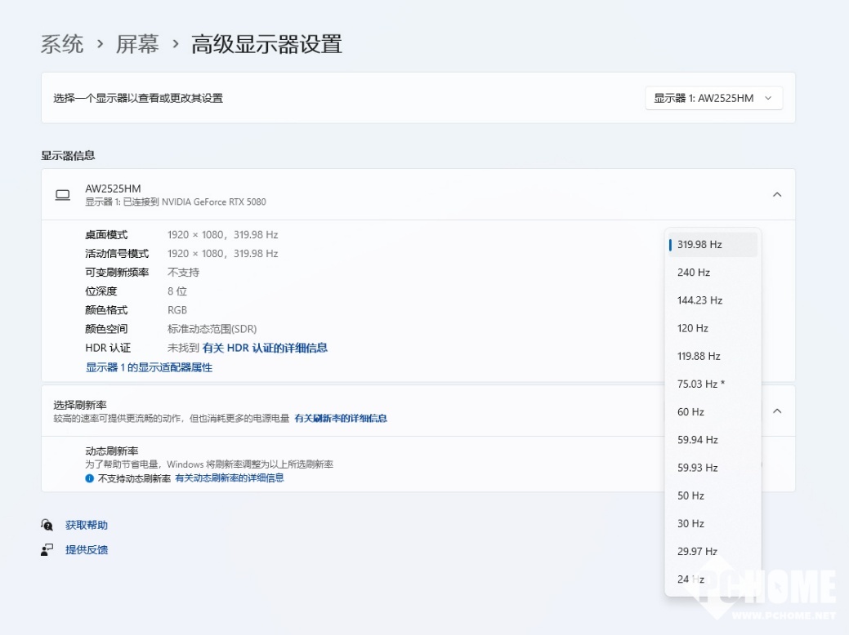Image resolution: width=849 pixels, height=635 pixels.
Task: Choose the 319.98 Hz selected entry
Action: (x=713, y=245)
